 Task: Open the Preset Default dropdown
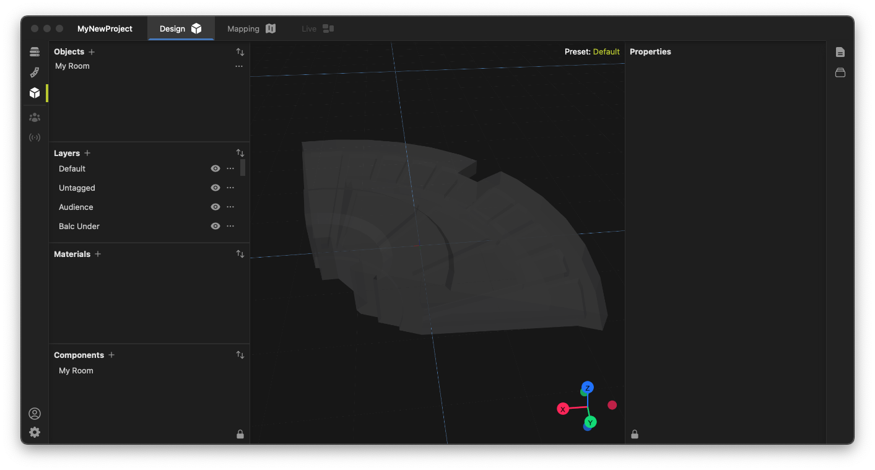pyautogui.click(x=606, y=52)
